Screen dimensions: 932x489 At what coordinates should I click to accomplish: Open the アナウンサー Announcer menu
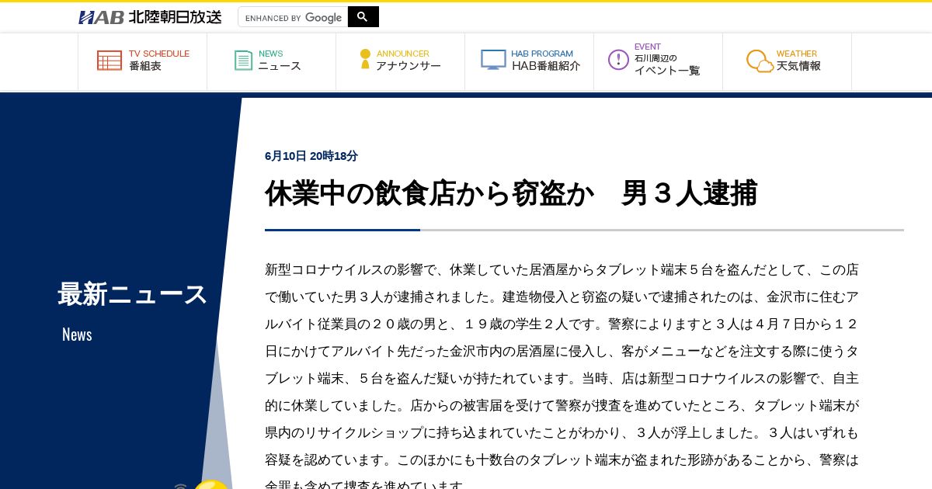[x=401, y=61]
